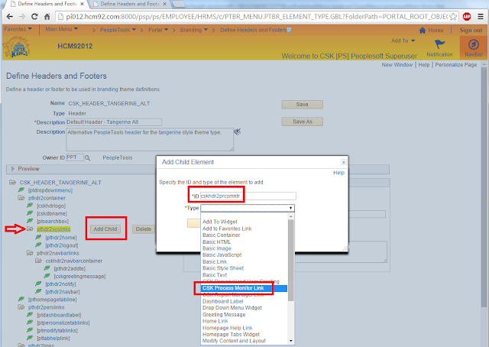The height and width of the screenshot is (347, 489).
Task: Click the Save button
Action: [302, 105]
